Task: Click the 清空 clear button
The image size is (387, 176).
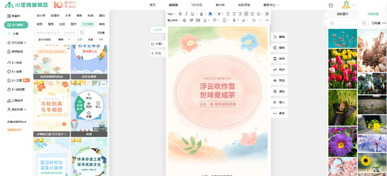Action: click(279, 91)
